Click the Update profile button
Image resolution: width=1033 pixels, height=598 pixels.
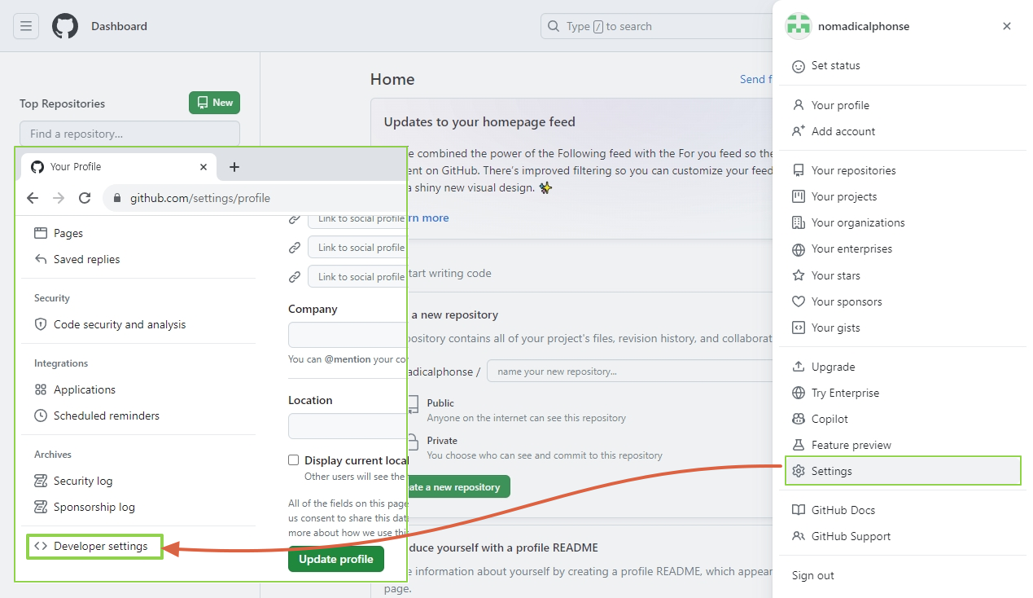click(x=335, y=559)
